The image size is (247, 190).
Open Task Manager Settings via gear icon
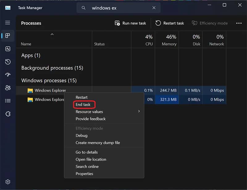(x=8, y=182)
